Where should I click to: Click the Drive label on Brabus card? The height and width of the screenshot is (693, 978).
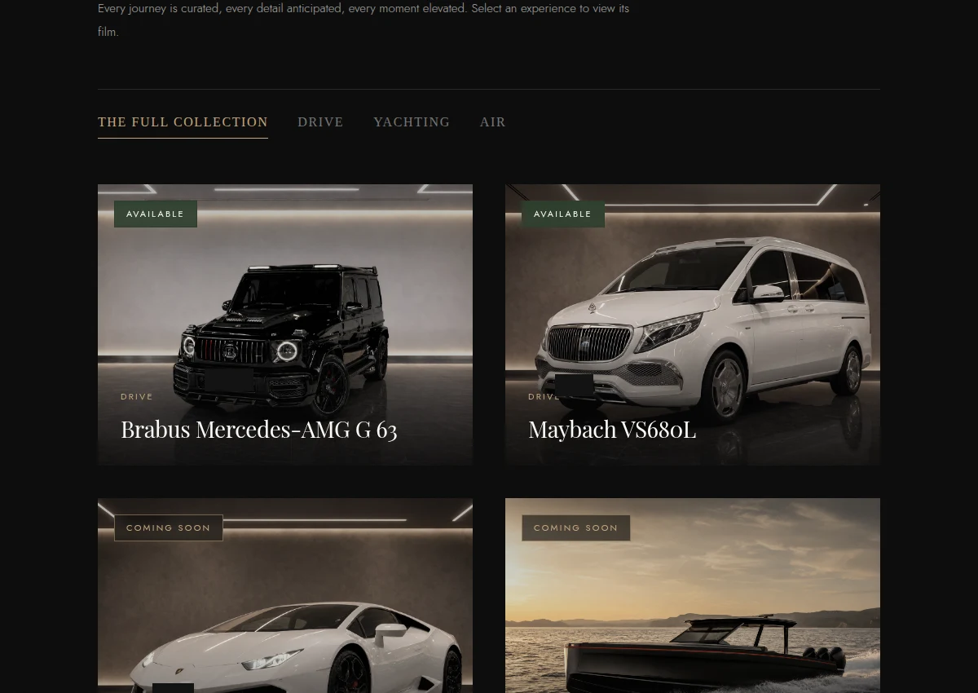coord(137,397)
